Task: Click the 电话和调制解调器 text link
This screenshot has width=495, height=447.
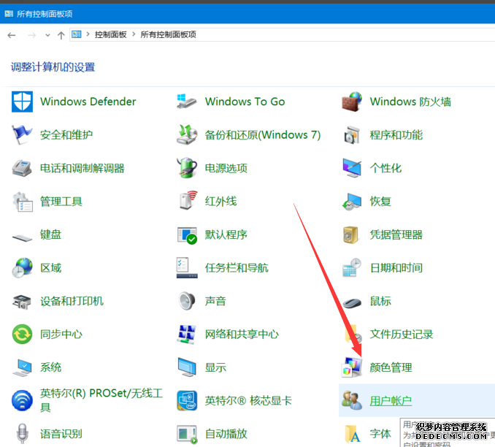Action: click(x=82, y=168)
